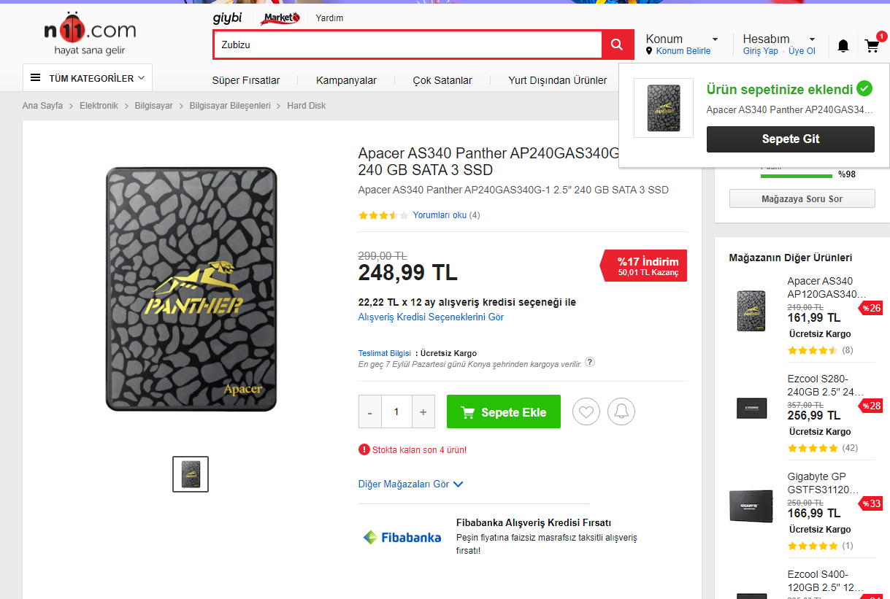Open the Hesabım dropdown
This screenshot has width=890, height=599.
[779, 39]
